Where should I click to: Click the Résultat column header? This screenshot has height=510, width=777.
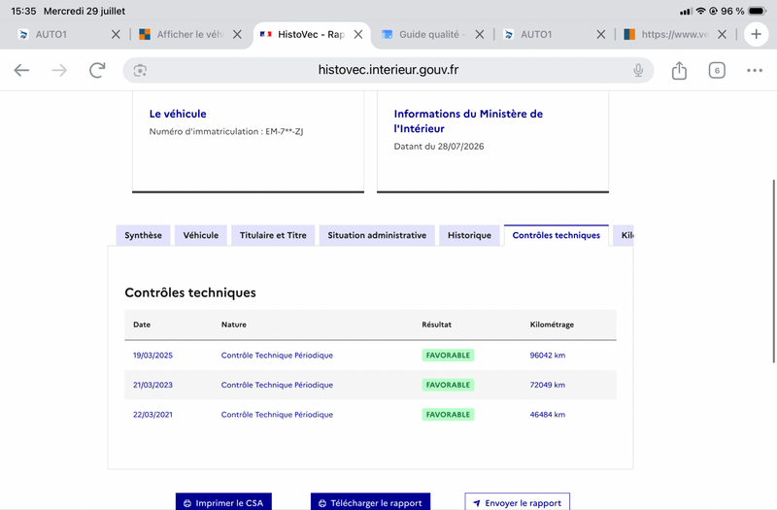(436, 324)
